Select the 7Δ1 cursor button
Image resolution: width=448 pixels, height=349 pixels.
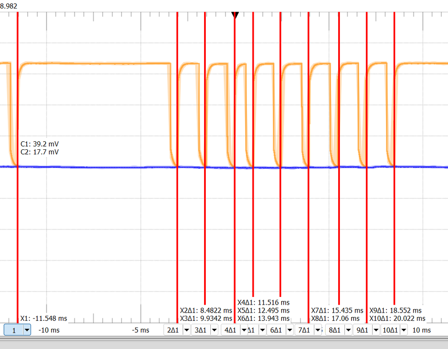point(304,330)
